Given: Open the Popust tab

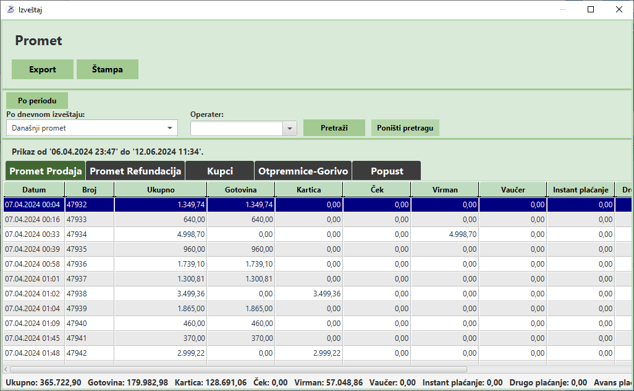Looking at the screenshot, I should coord(387,171).
